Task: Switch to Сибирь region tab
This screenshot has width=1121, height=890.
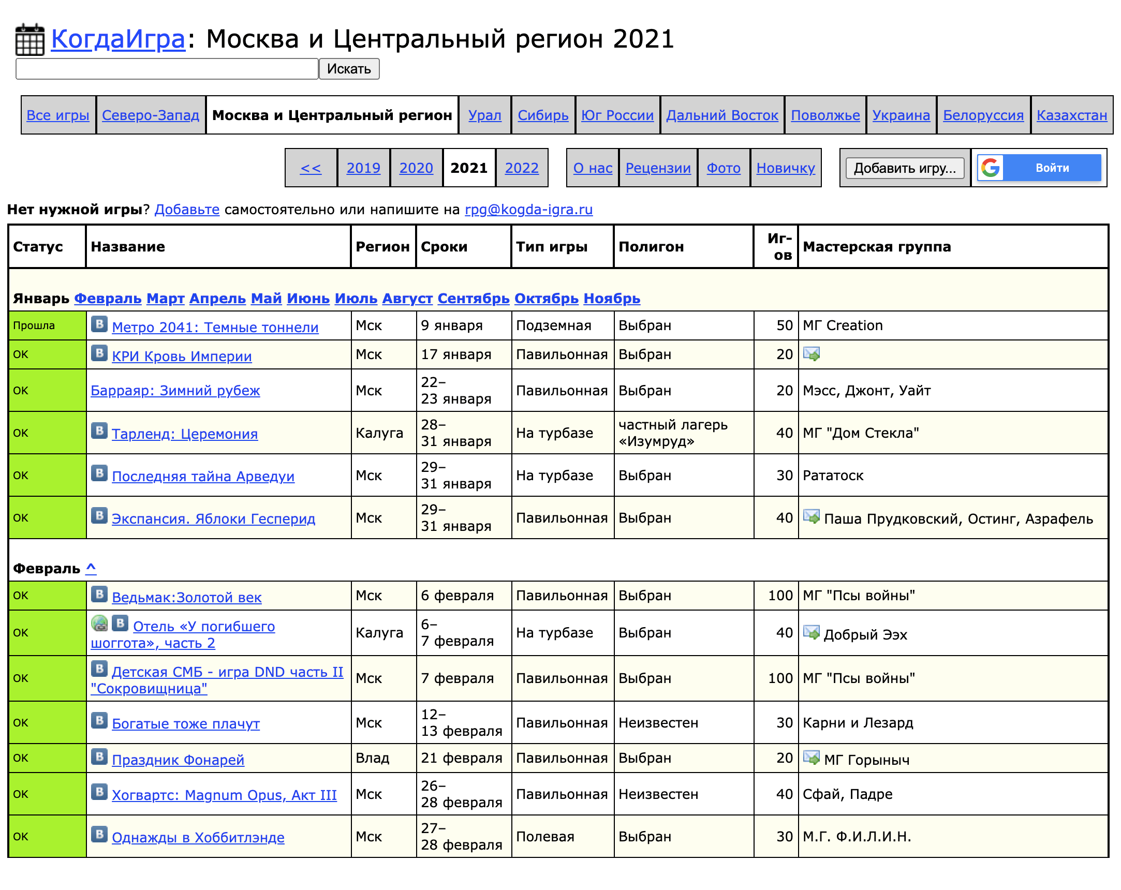Action: point(543,115)
